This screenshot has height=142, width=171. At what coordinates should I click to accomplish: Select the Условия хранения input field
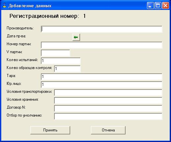click(x=108, y=100)
